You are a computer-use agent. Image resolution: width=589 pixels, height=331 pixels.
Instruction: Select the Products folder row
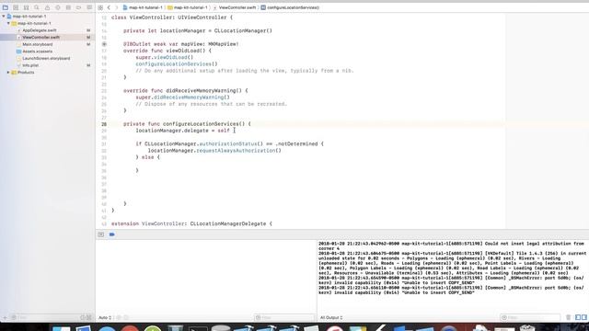(x=47, y=72)
